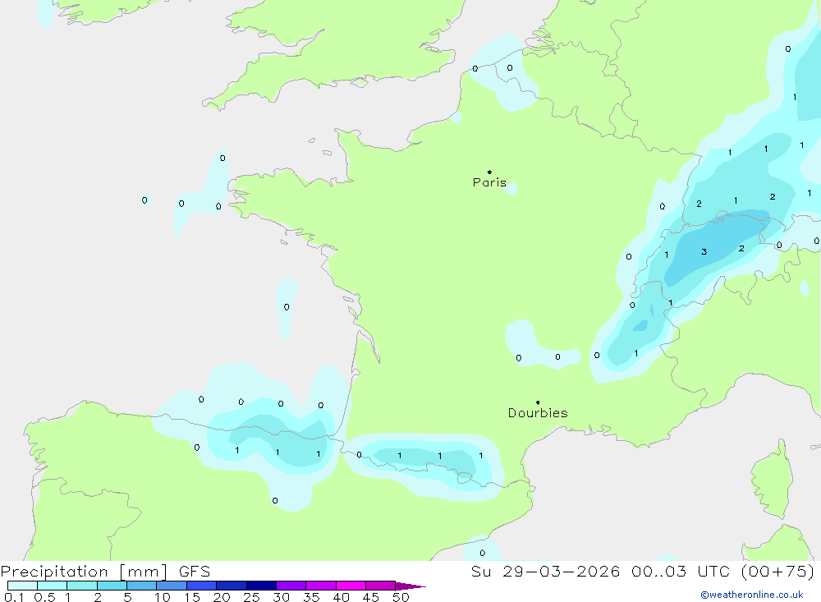Pick the 15–20 mm legend swatch
821x602 pixels.
click(202, 586)
